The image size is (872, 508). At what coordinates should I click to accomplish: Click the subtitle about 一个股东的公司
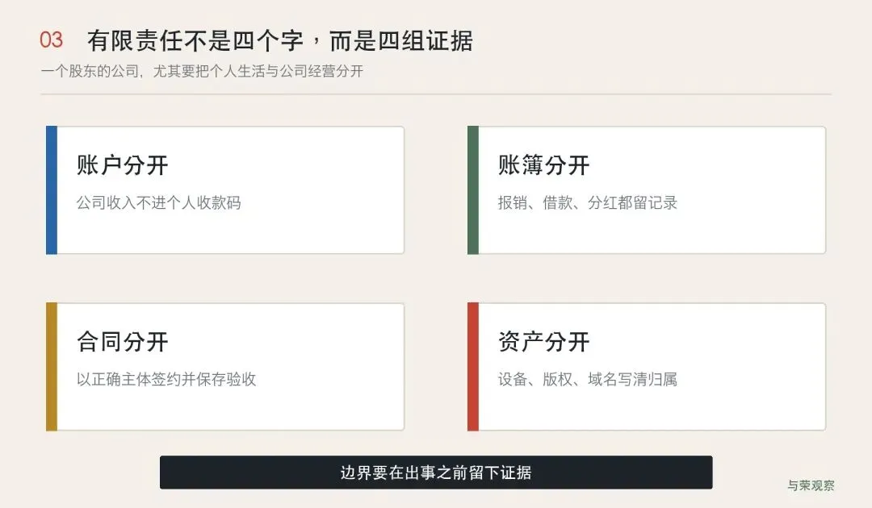coord(202,71)
